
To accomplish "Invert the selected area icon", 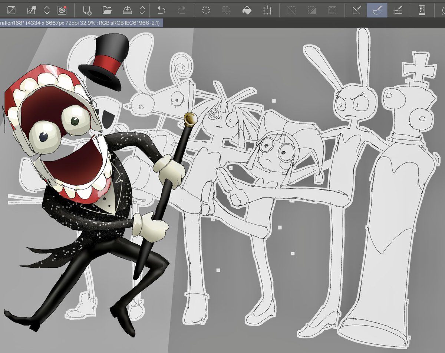I will click(312, 10).
